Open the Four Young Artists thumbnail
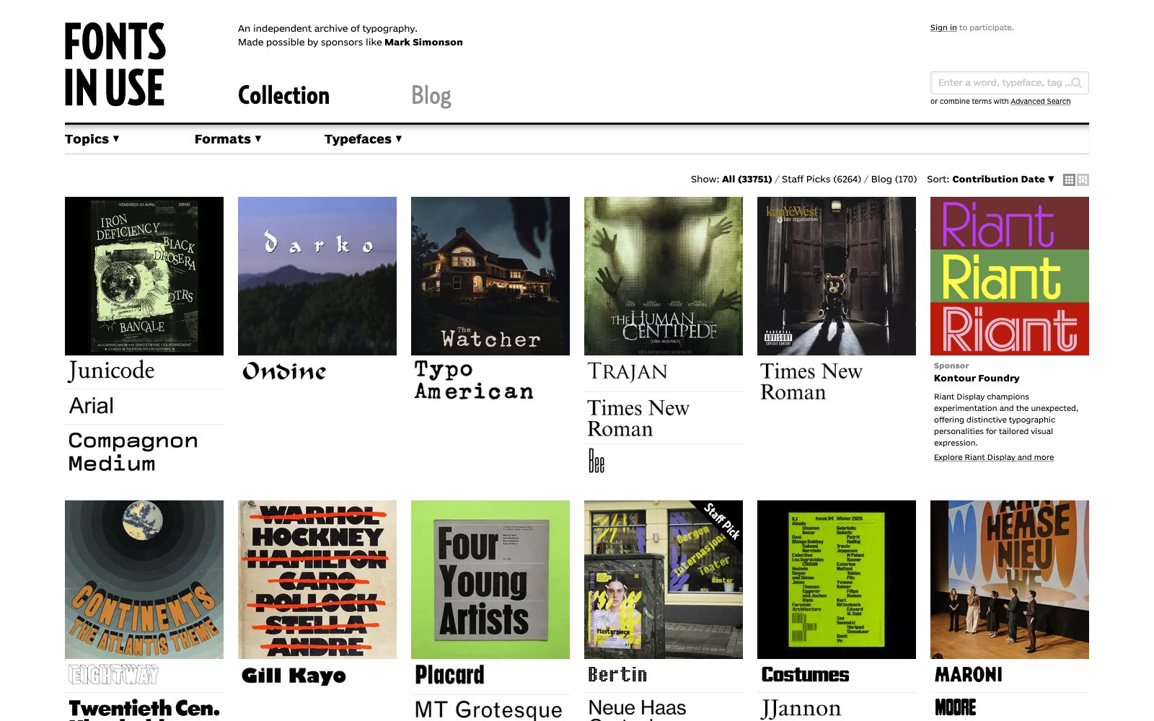This screenshot has height=721, width=1154. 490,580
